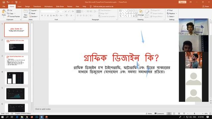The height and width of the screenshot is (119, 212).
Task: Click the Share button
Action: tap(205, 7)
